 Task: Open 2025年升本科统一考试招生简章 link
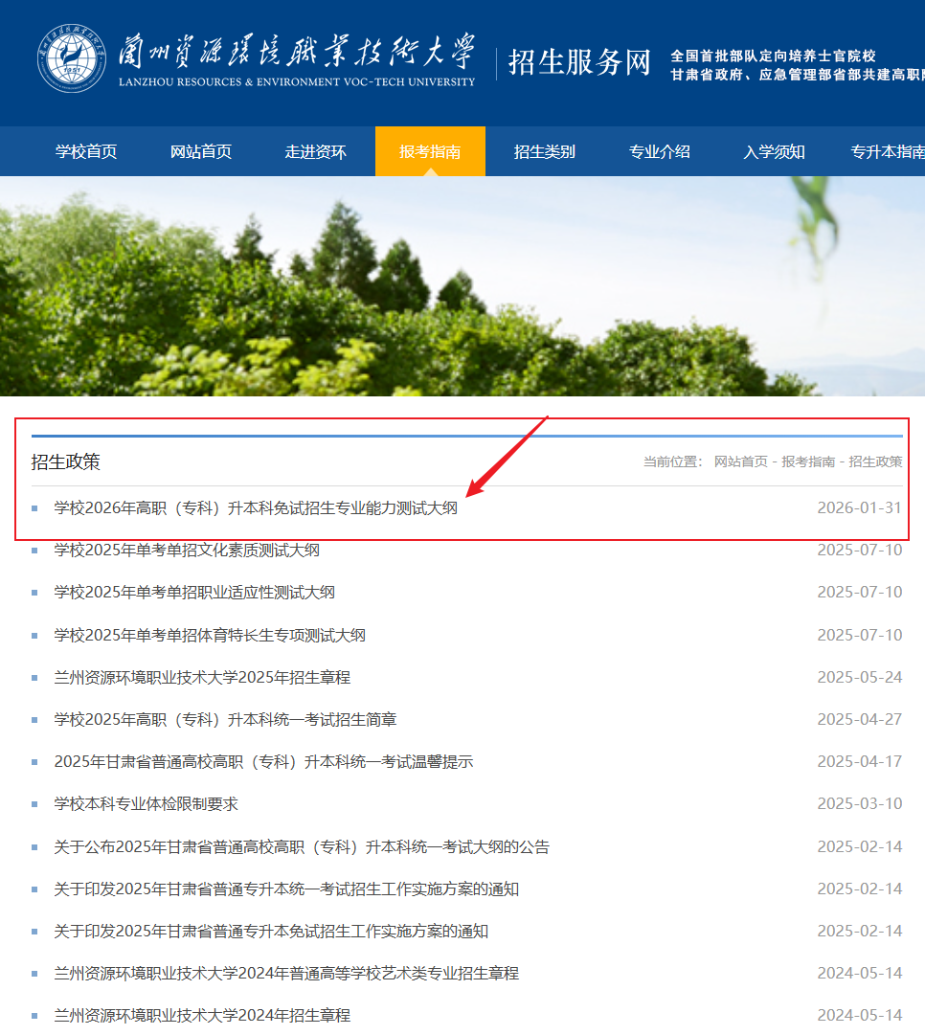coord(225,720)
